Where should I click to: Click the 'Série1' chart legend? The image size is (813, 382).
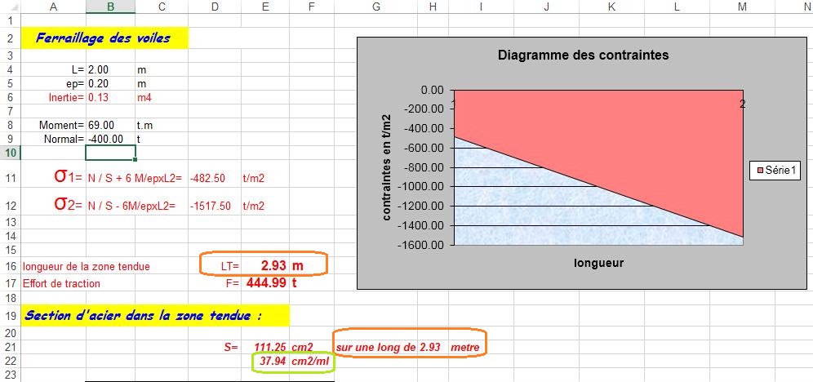click(x=775, y=170)
